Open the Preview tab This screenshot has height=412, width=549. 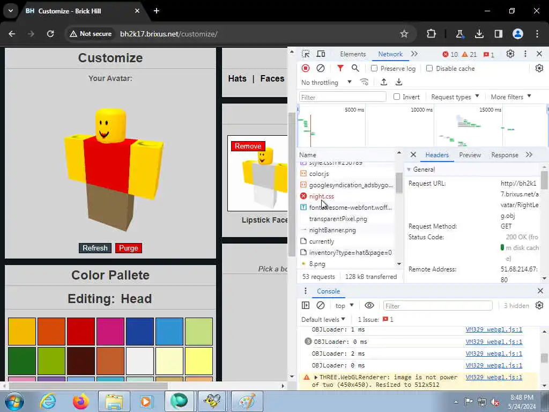(x=470, y=155)
